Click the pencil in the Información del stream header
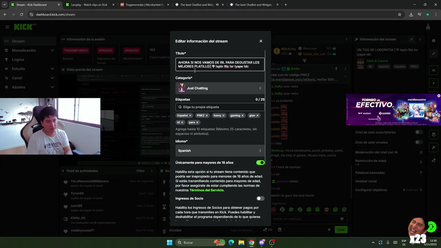Screen dimensions: 441x248 tap(411, 39)
